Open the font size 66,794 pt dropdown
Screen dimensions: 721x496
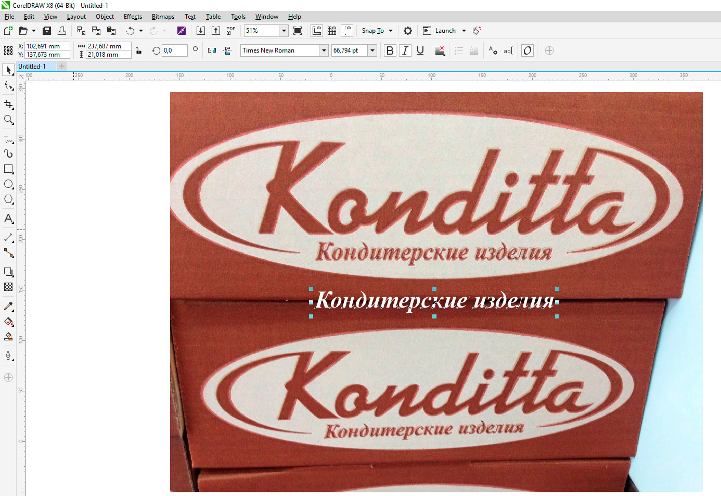click(372, 50)
